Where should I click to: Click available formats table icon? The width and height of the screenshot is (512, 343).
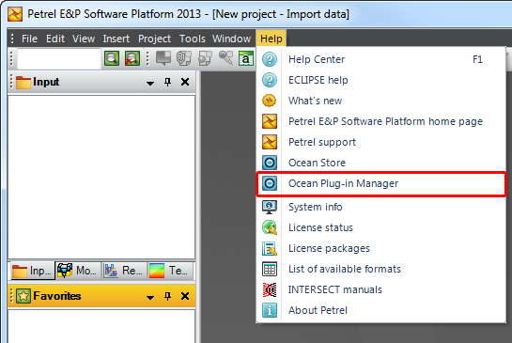(x=270, y=269)
